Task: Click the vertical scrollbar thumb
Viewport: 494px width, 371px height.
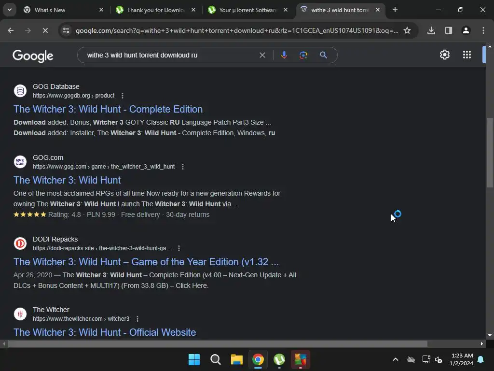Action: [490, 153]
